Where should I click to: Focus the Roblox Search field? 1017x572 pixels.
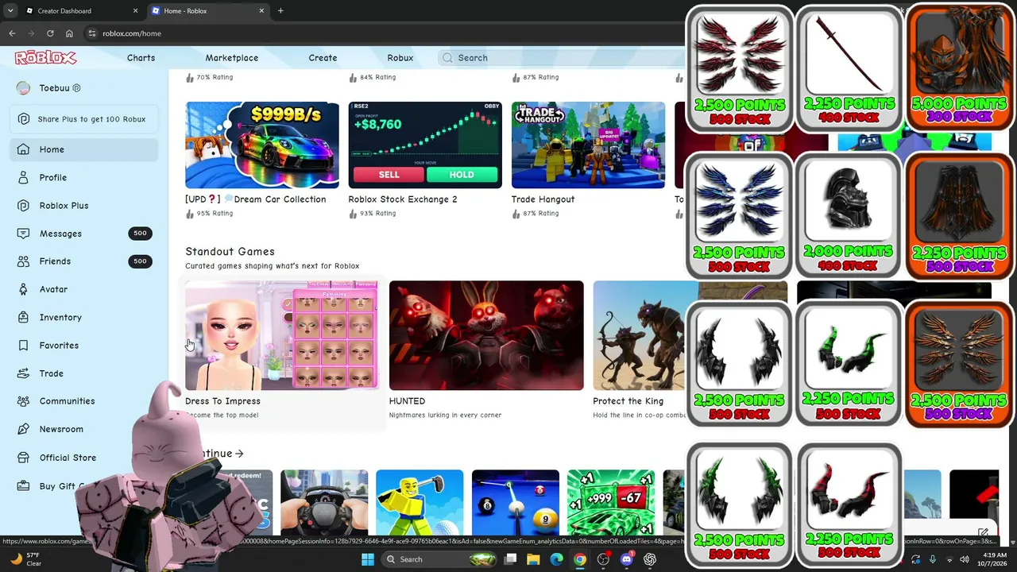pos(560,58)
